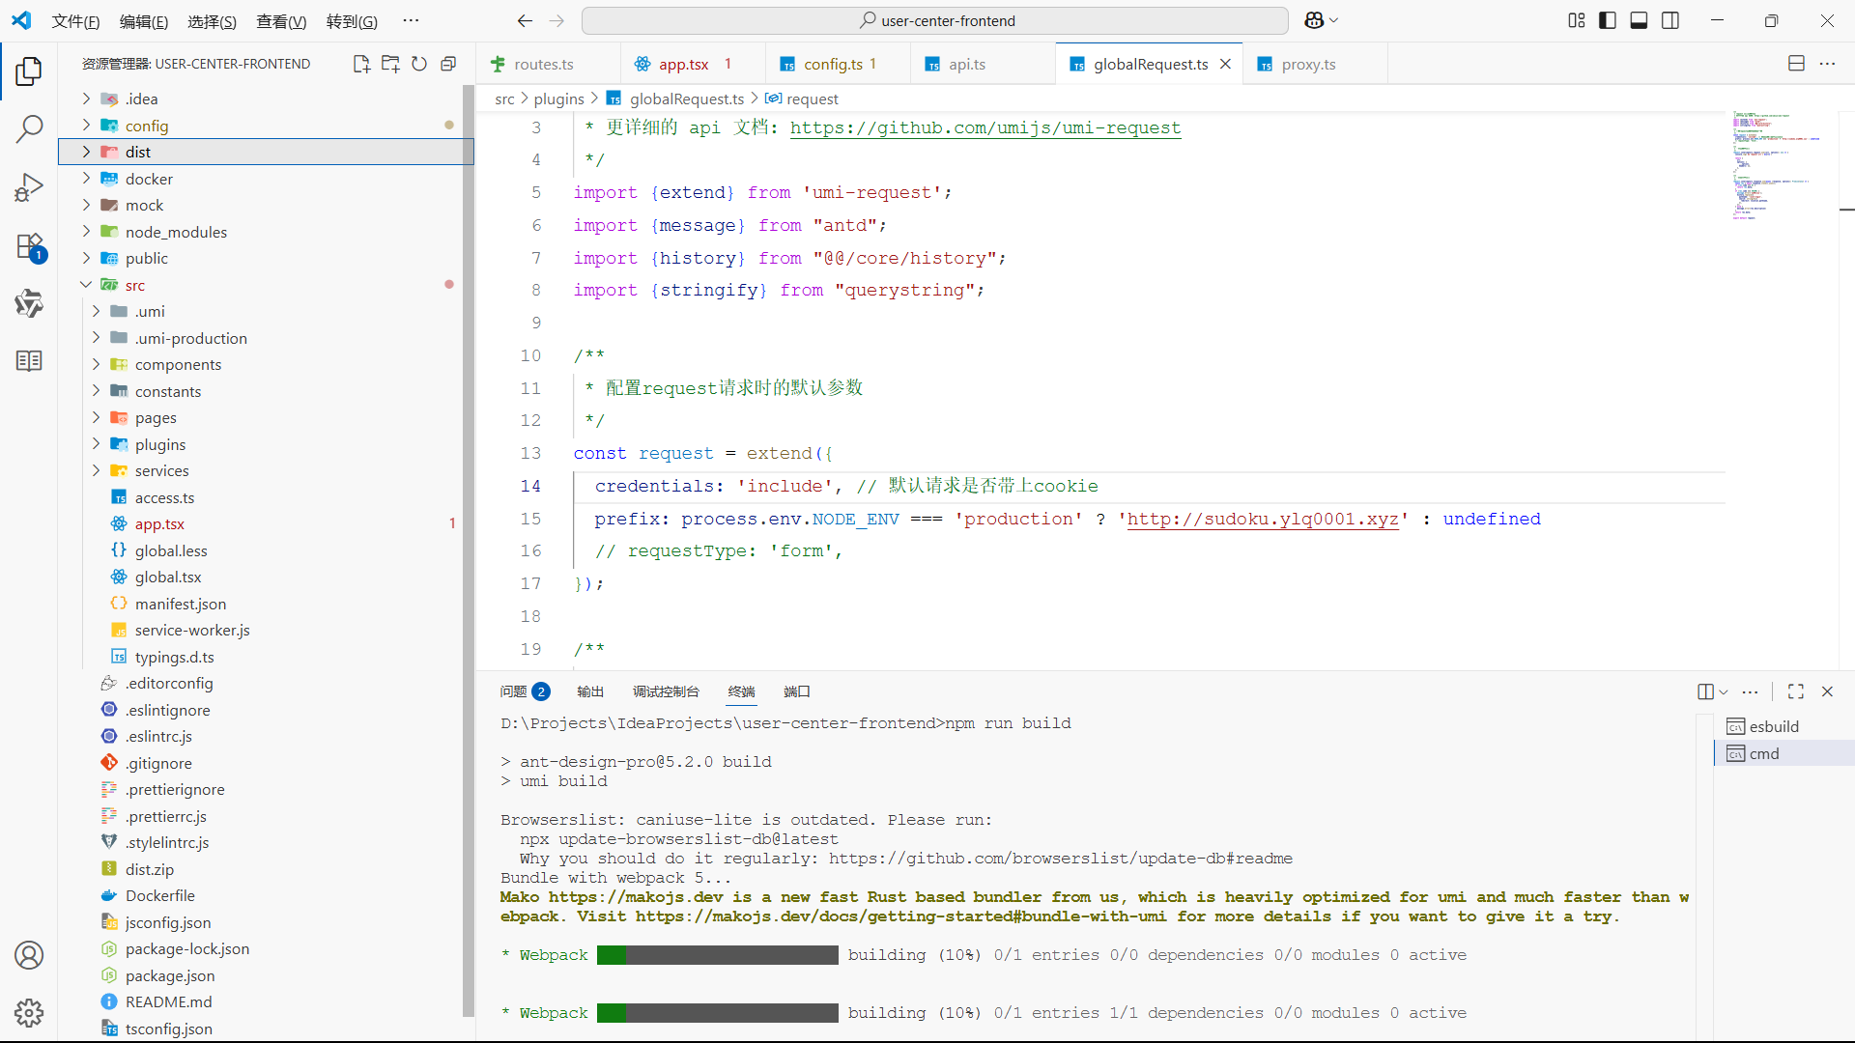Switch to the 调试控制台 panel tab
Viewport: 1855px width, 1043px height.
[666, 691]
